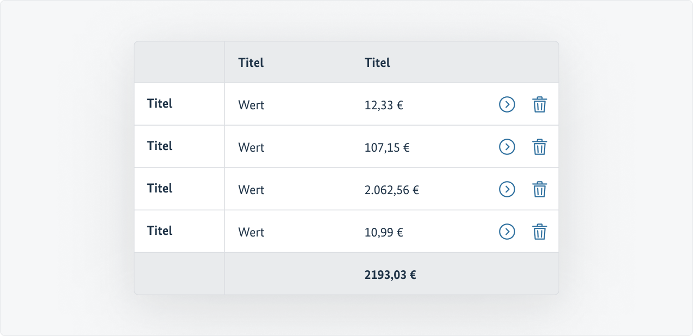Click circled chevron in the 107,15 € row

(507, 147)
